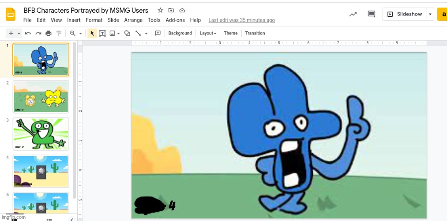This screenshot has height=221, width=447.
Task: Click the '4' text label on the slide
Action: click(172, 205)
